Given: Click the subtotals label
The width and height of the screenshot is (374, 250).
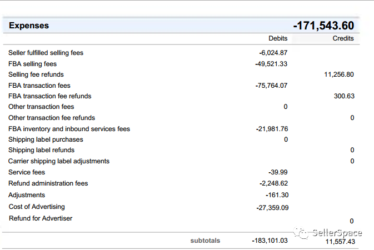Looking at the screenshot, I should [x=205, y=241].
